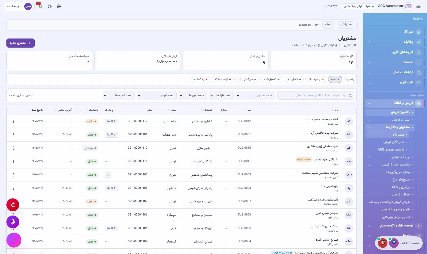Click the customer search input field
This screenshot has width=427, height=254.
316,95
